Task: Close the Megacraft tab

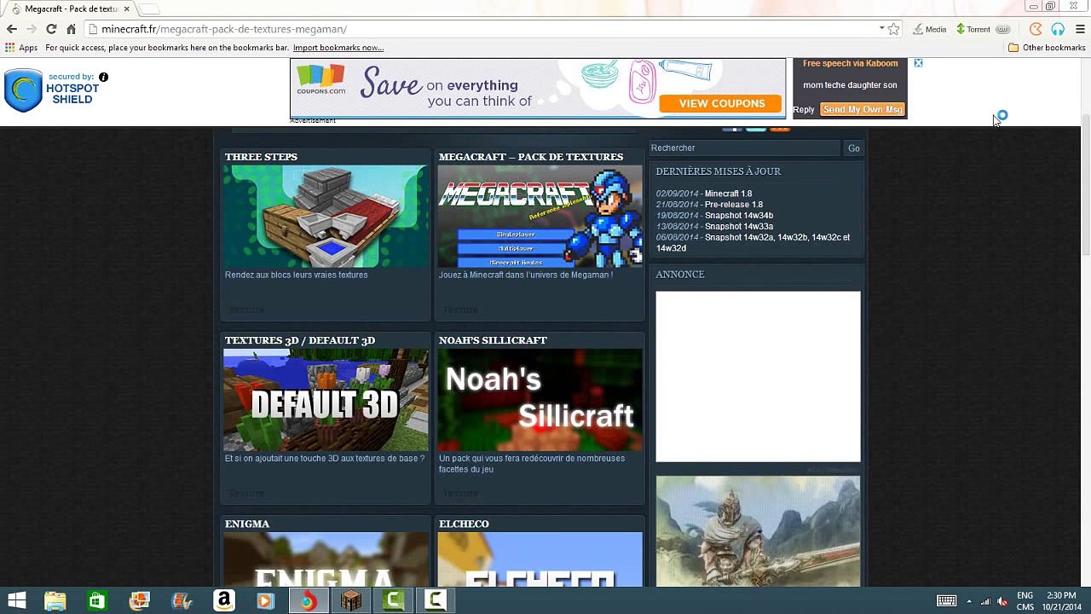Action: click(x=127, y=9)
